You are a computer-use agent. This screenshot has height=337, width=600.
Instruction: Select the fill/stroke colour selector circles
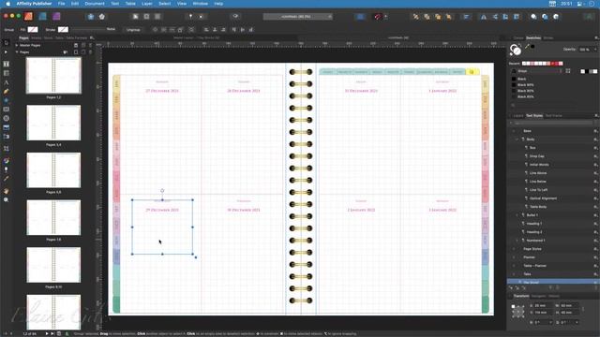pos(516,50)
